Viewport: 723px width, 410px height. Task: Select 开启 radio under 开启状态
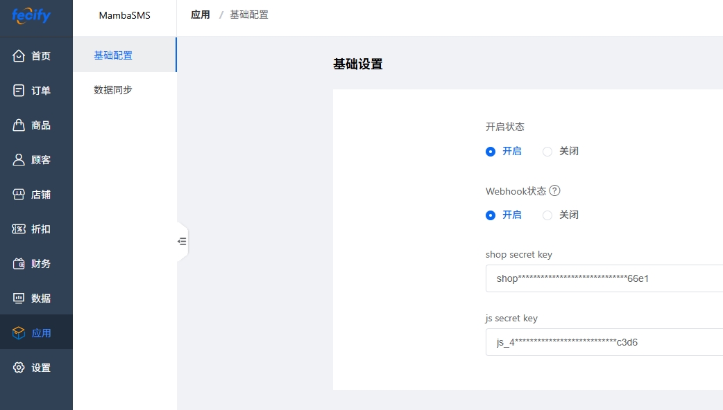(491, 152)
